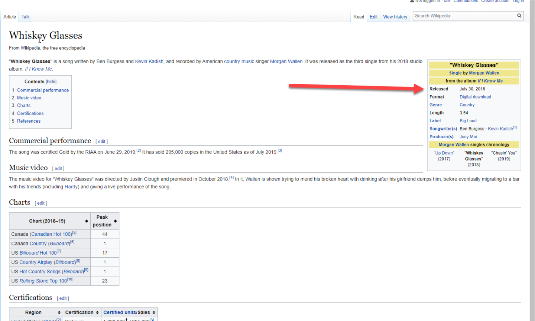Hide the Contents box

51,82
